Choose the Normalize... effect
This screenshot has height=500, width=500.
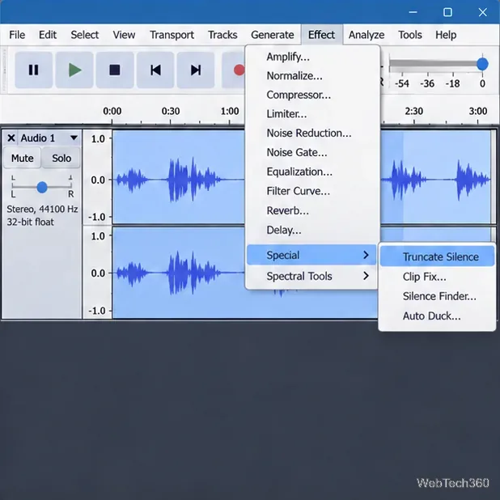pyautogui.click(x=312, y=76)
